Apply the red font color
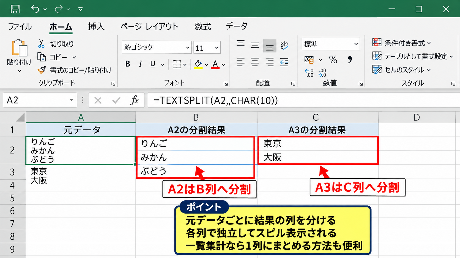The image size is (460, 258). [215, 64]
